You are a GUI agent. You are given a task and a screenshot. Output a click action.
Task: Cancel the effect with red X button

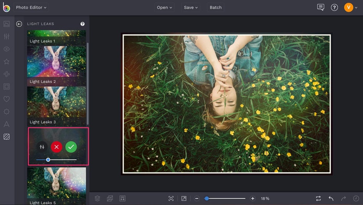click(x=57, y=147)
